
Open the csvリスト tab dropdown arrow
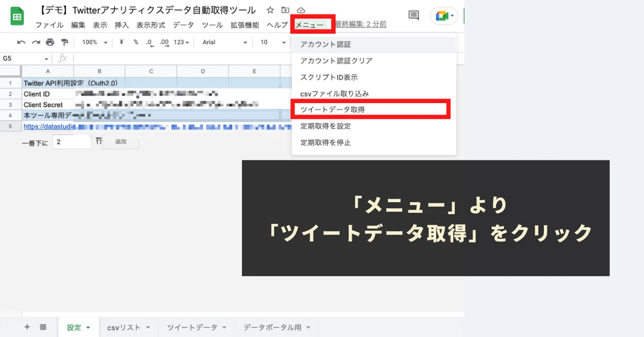click(x=148, y=327)
